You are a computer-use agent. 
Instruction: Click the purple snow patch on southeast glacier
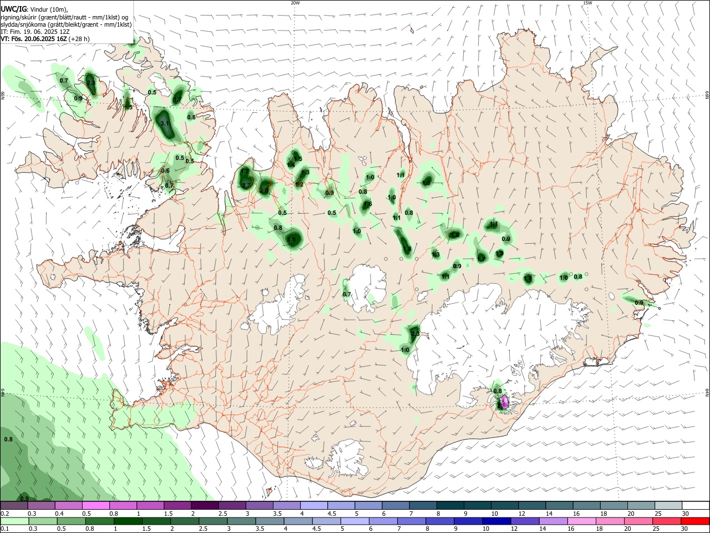tap(504, 401)
